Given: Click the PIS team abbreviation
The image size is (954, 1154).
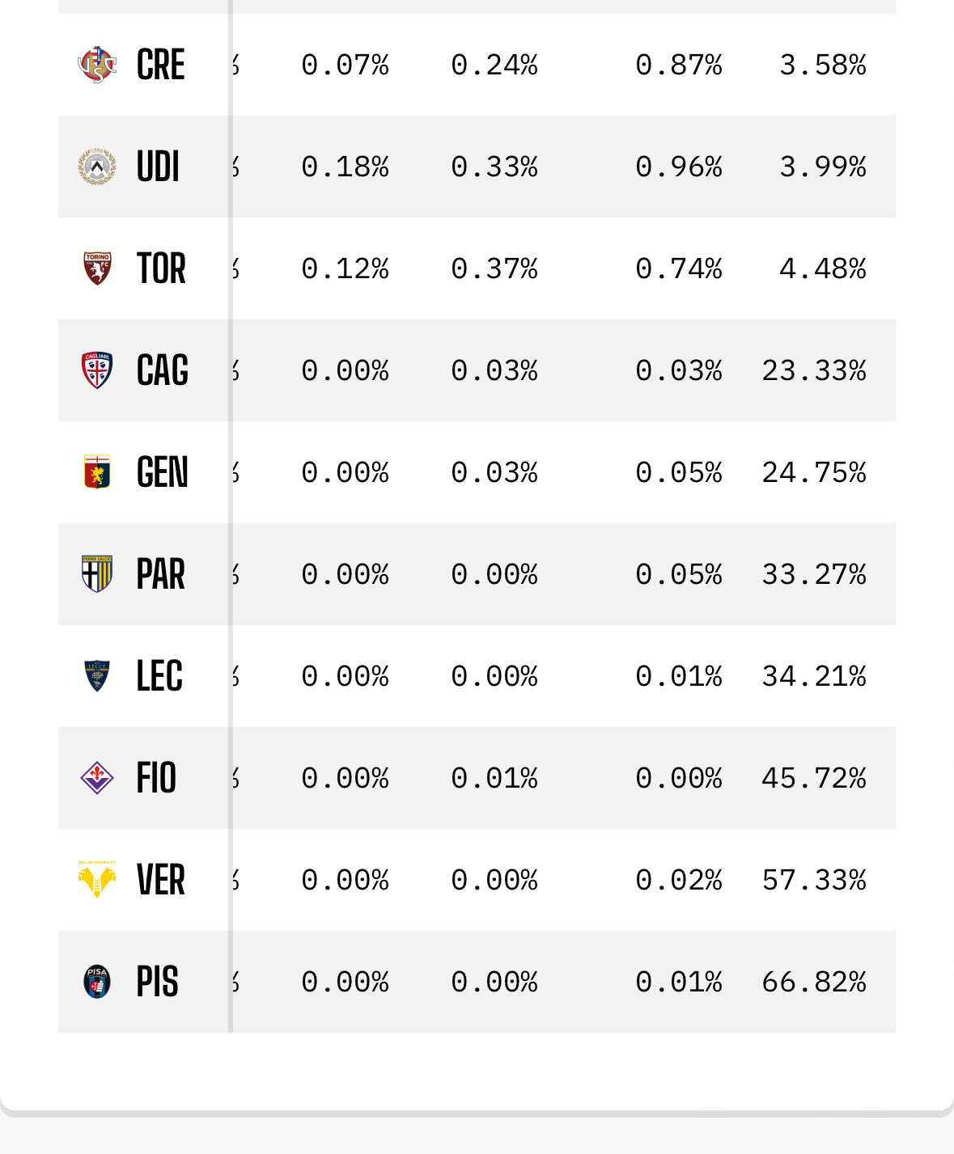Looking at the screenshot, I should click(x=157, y=982).
